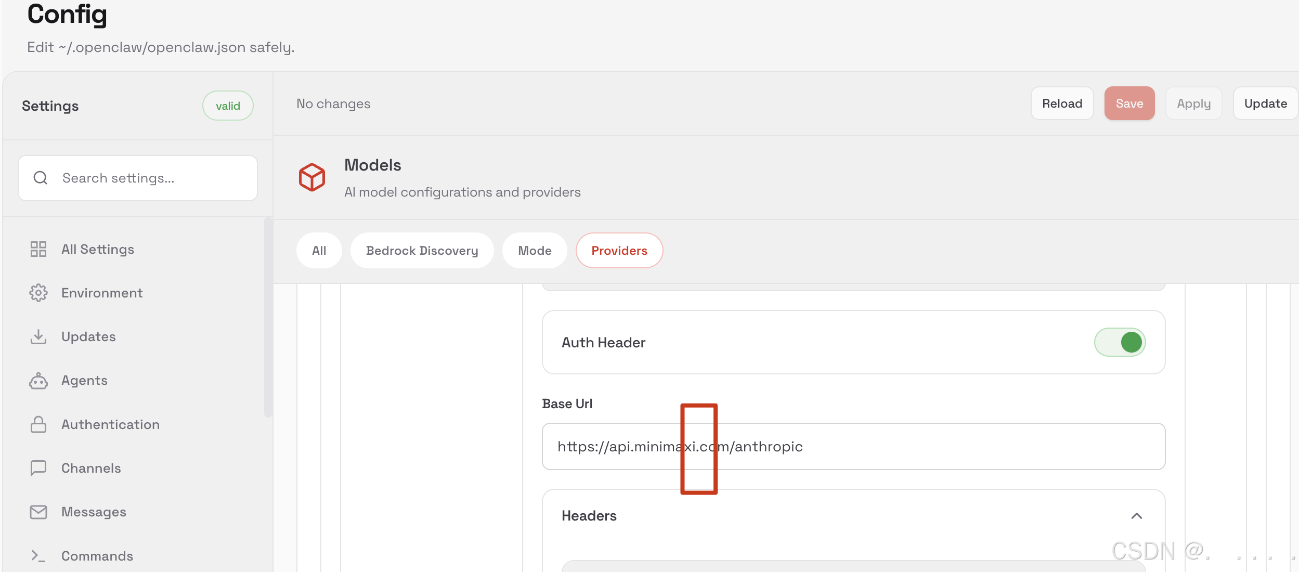Switch to the Bedrock Discovery tab
Screen dimensions: 1299x572
(x=422, y=251)
